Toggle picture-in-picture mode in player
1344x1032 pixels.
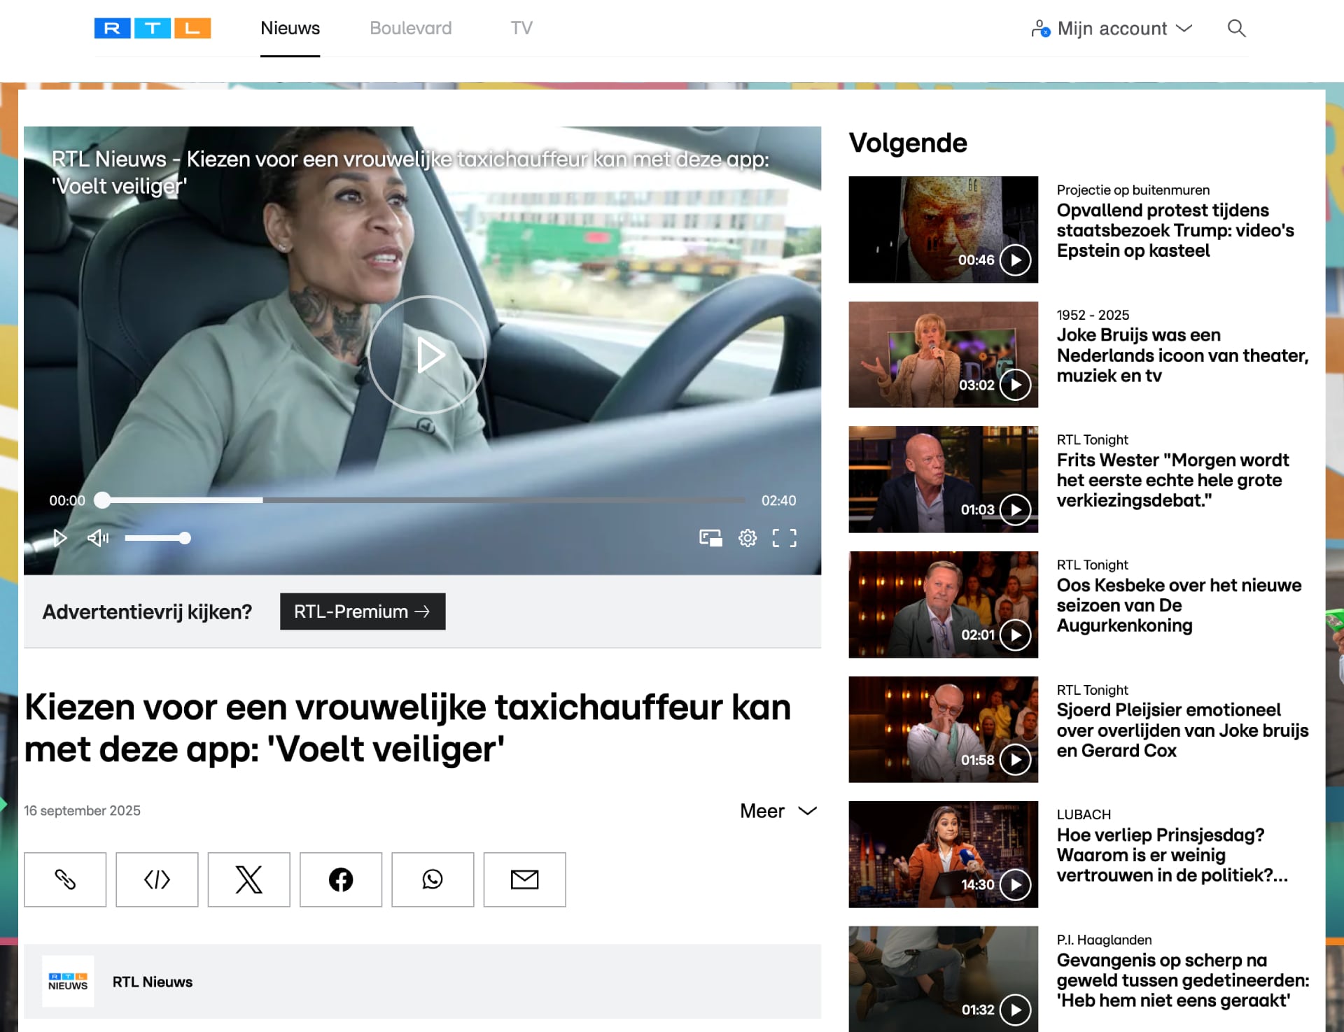click(710, 538)
